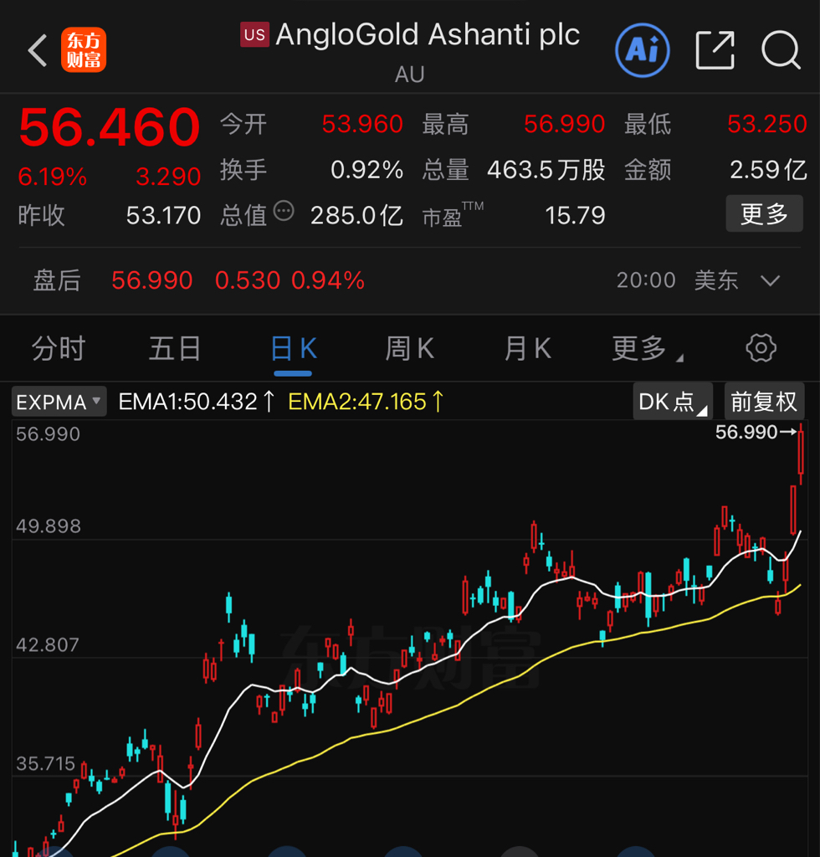Screen dimensions: 820x857
Task: Select the 日K tab
Action: [x=294, y=349]
